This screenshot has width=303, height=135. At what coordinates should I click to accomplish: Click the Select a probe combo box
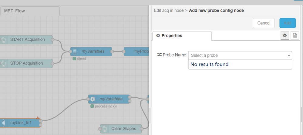tap(240, 55)
